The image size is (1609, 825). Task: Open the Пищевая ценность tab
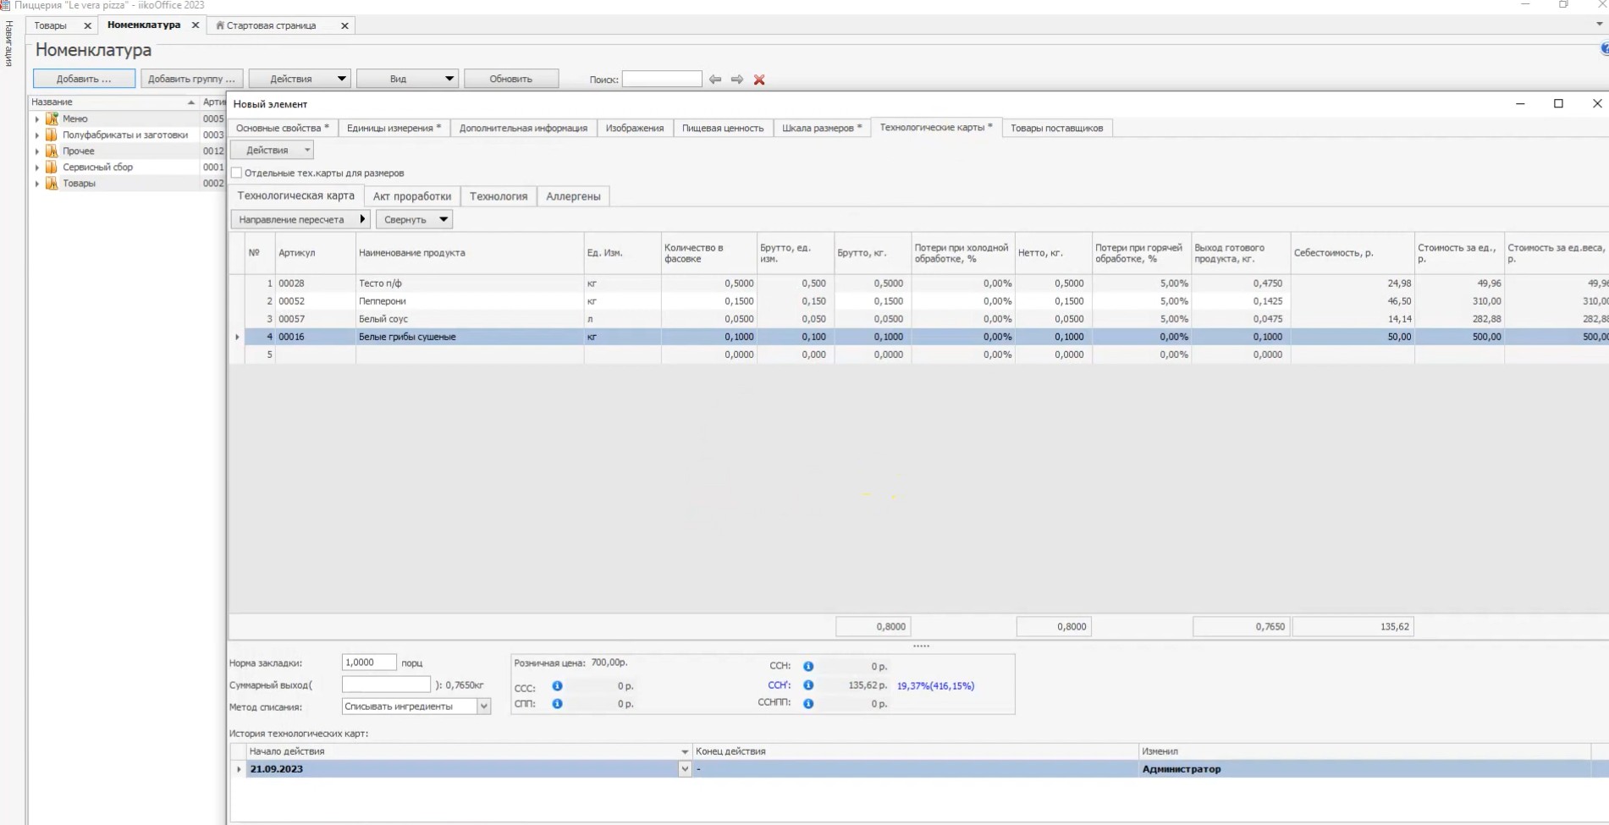coord(723,128)
